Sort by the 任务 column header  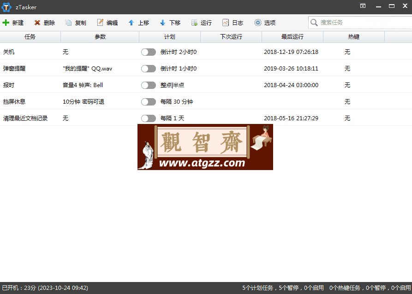pos(30,37)
